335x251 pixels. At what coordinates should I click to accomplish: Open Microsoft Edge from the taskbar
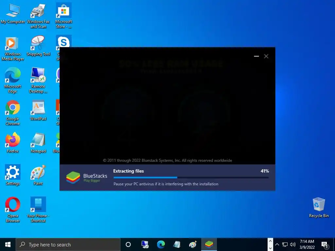(x=161, y=244)
